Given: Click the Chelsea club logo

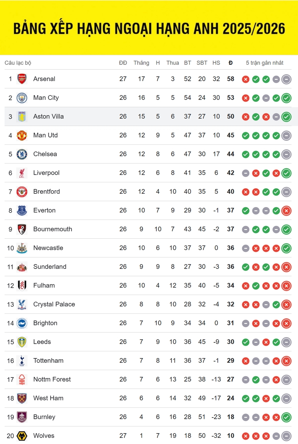Looking at the screenshot, I should click(x=22, y=154).
